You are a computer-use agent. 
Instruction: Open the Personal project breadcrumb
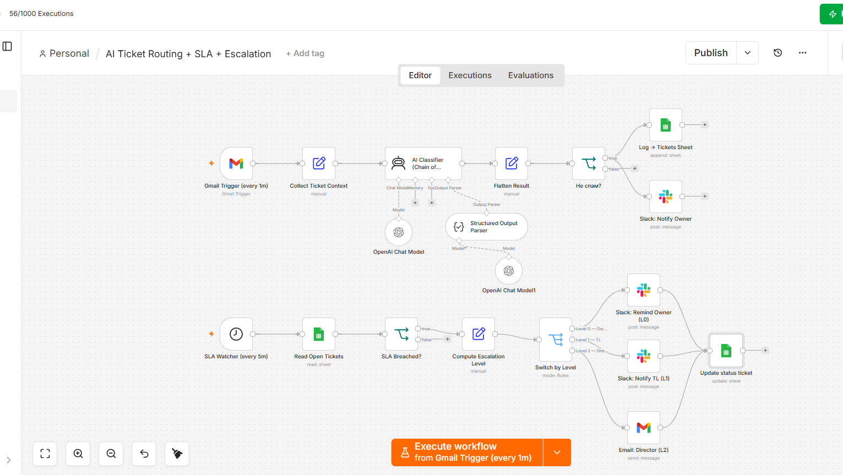tap(64, 53)
